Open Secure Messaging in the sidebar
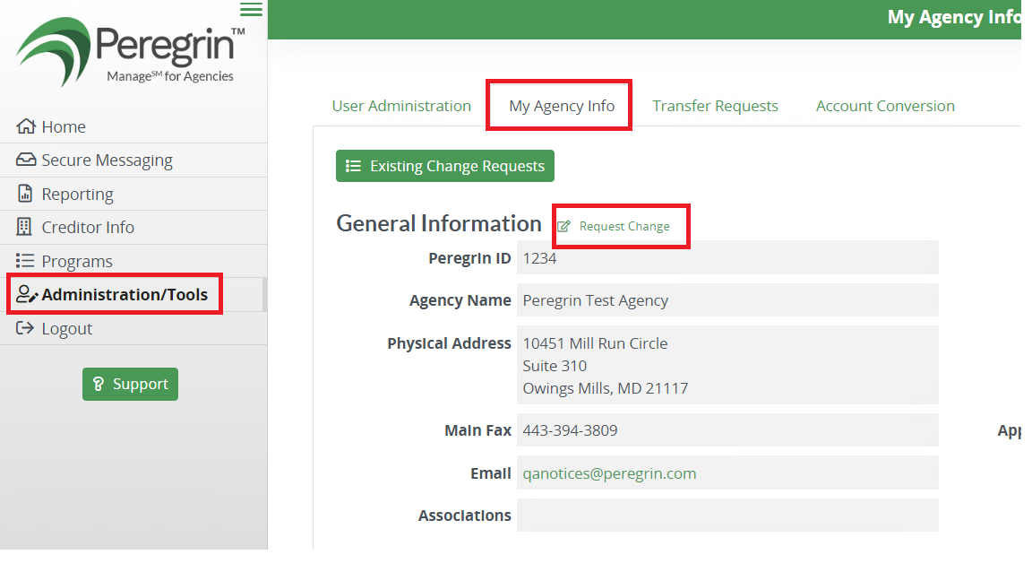Viewport: 1032px width, 581px height. (133, 160)
